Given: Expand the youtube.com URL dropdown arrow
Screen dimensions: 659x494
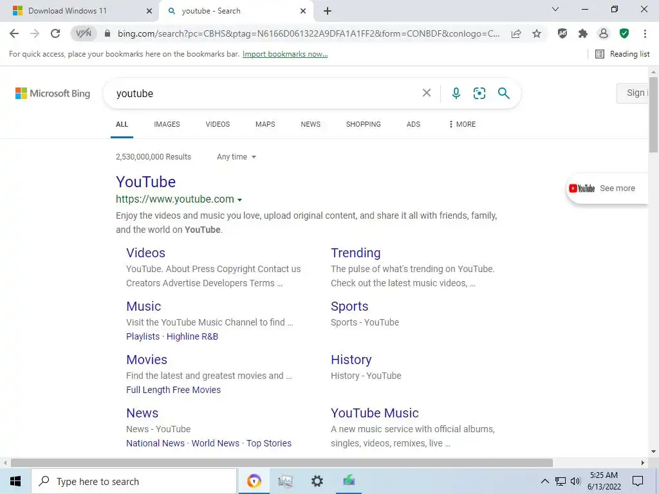Looking at the screenshot, I should pyautogui.click(x=239, y=200).
